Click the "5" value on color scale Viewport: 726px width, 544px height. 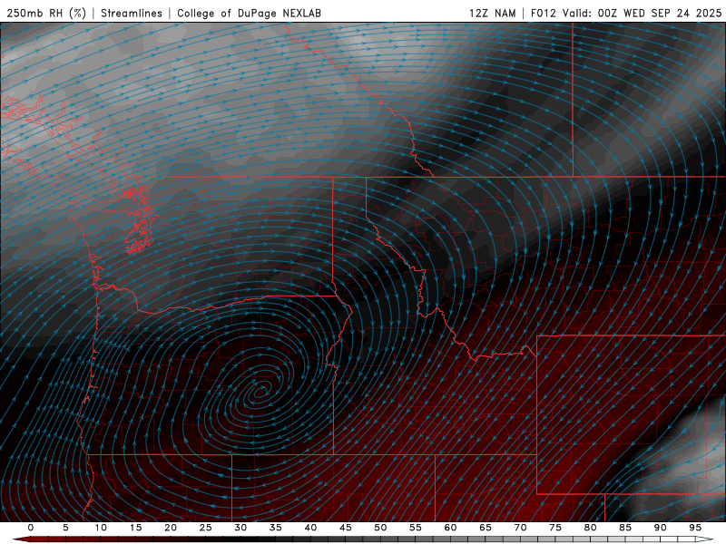point(65,528)
